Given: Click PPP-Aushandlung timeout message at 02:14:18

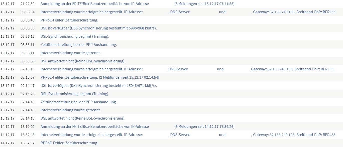Looking at the screenshot, I should pos(79,102).
